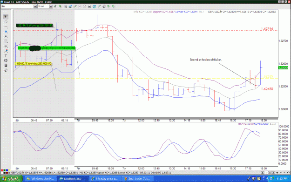Click the up arrow button beside the scrollbar
This screenshot has height=182, width=291.
(x=277, y=173)
